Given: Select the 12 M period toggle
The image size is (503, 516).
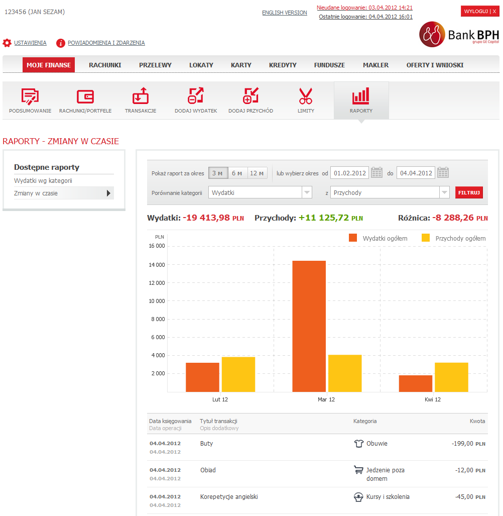Looking at the screenshot, I should (x=257, y=173).
